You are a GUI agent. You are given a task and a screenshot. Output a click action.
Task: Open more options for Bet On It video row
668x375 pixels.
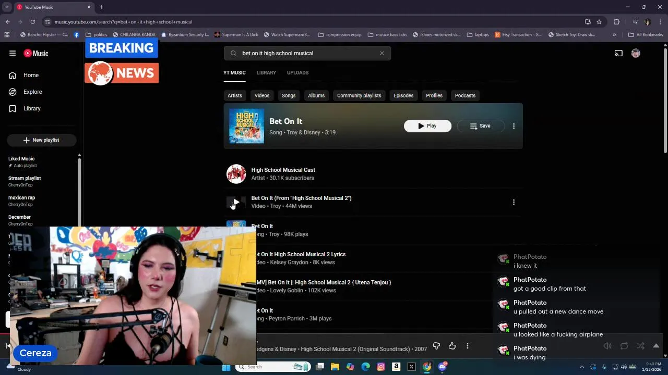pos(514,202)
